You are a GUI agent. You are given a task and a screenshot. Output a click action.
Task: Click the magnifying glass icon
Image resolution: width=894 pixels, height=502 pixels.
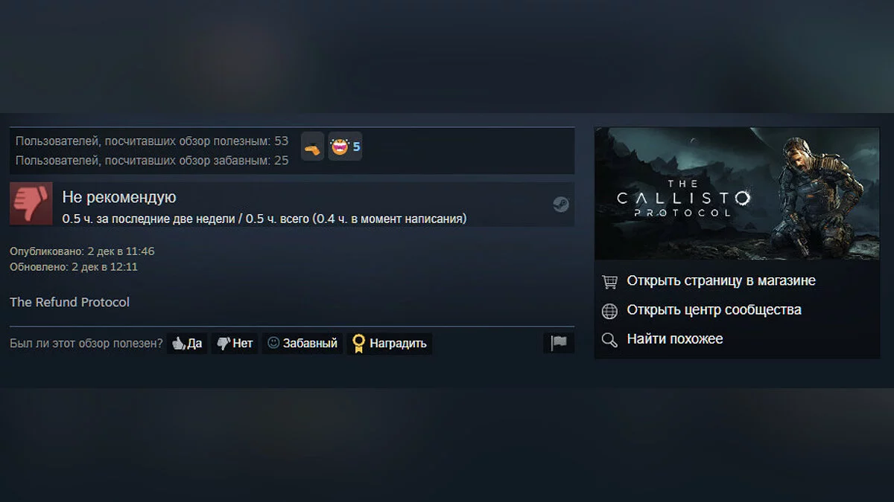point(609,339)
